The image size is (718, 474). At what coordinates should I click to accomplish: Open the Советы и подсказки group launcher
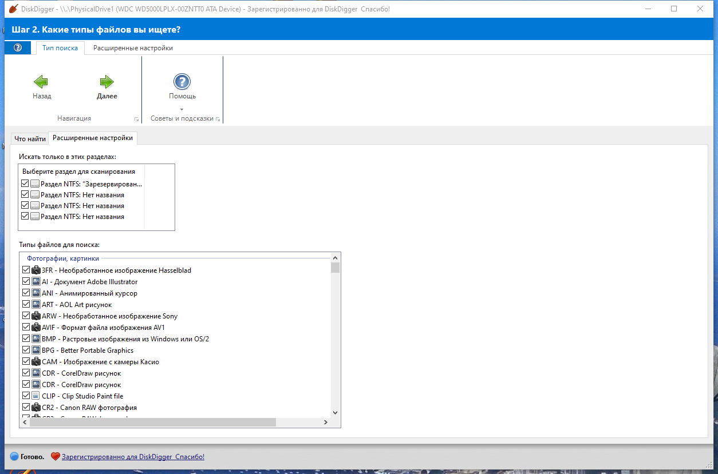click(x=218, y=119)
